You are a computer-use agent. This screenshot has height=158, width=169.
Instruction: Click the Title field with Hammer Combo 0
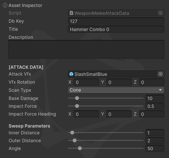pos(116,29)
